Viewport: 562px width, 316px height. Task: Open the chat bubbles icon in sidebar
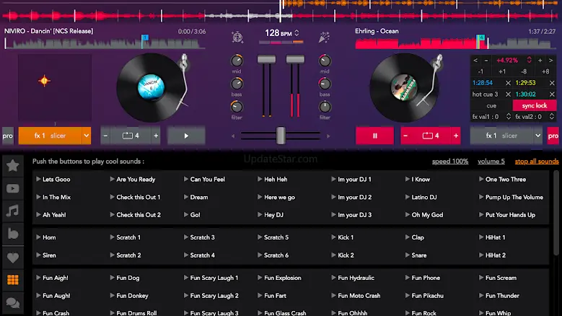12,302
